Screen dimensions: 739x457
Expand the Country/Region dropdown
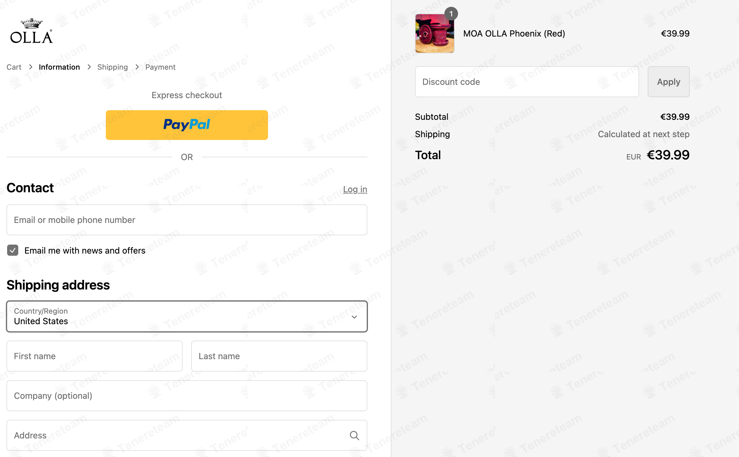pos(187,316)
